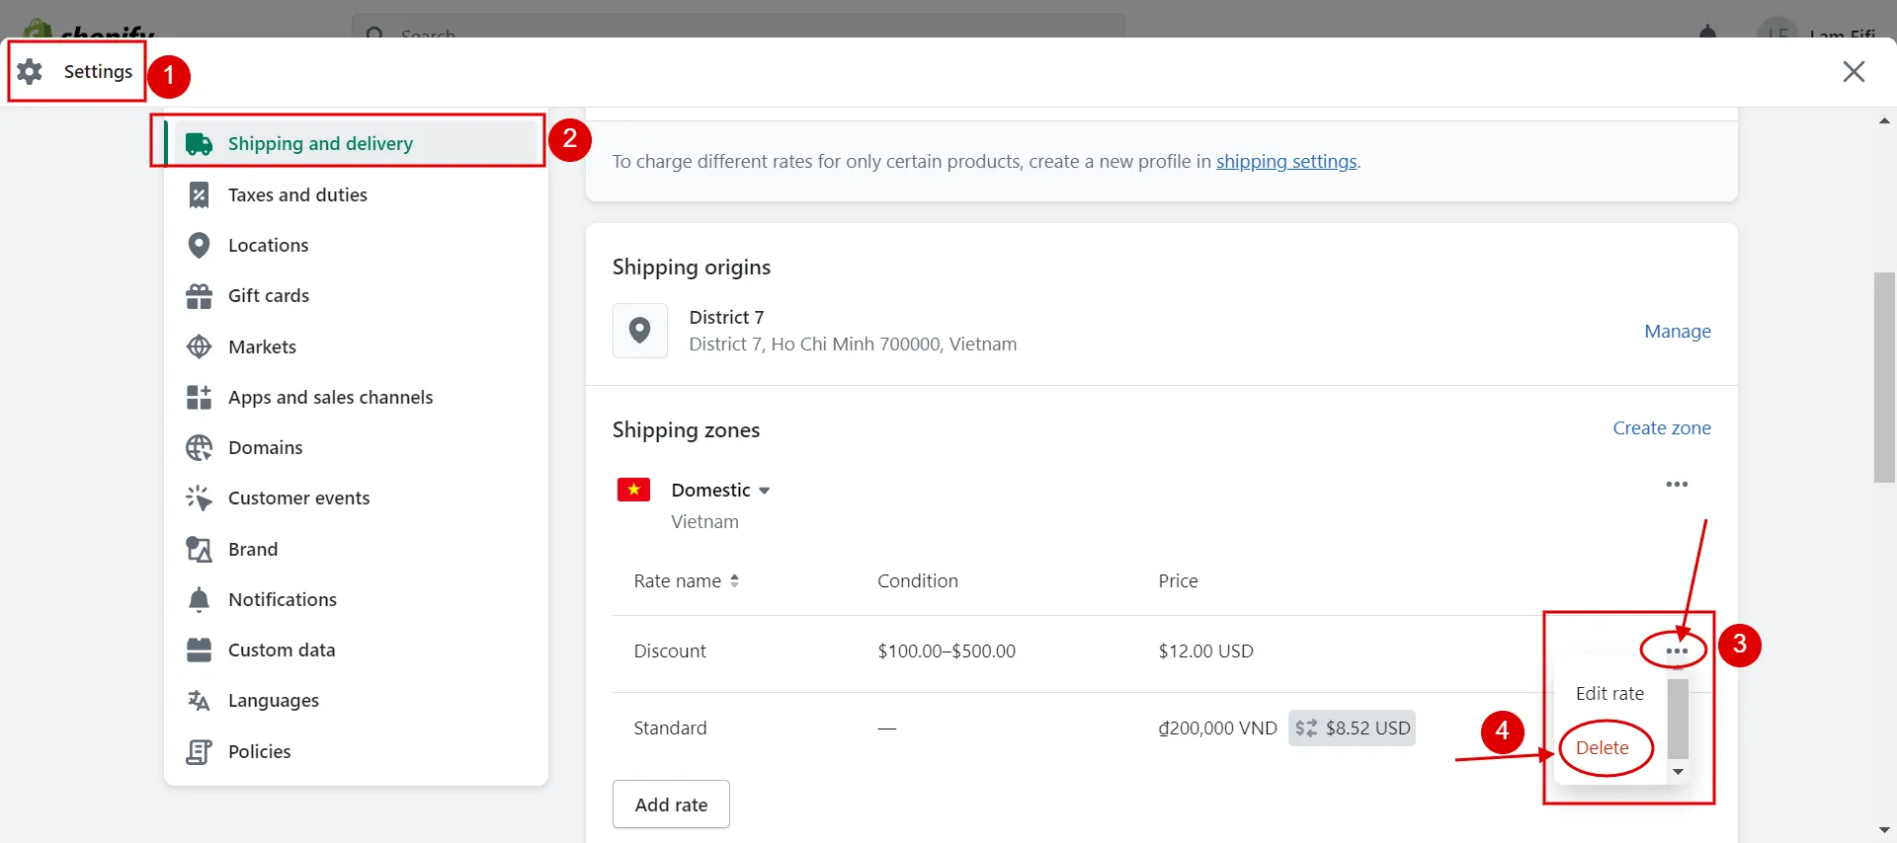Click the $12.00 USD price
The image size is (1897, 843).
coord(1205,651)
